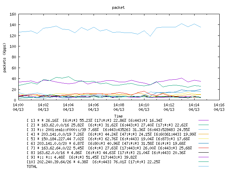The image size is (226, 170).
Task: Click light blue swatch for legend [ 3]
Action: point(203,130)
